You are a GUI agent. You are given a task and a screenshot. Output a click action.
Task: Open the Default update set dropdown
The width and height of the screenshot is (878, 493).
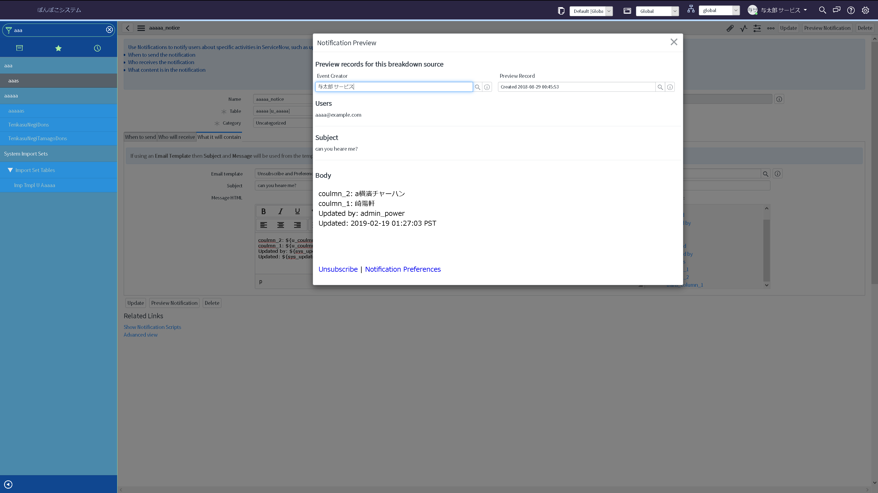pos(591,11)
